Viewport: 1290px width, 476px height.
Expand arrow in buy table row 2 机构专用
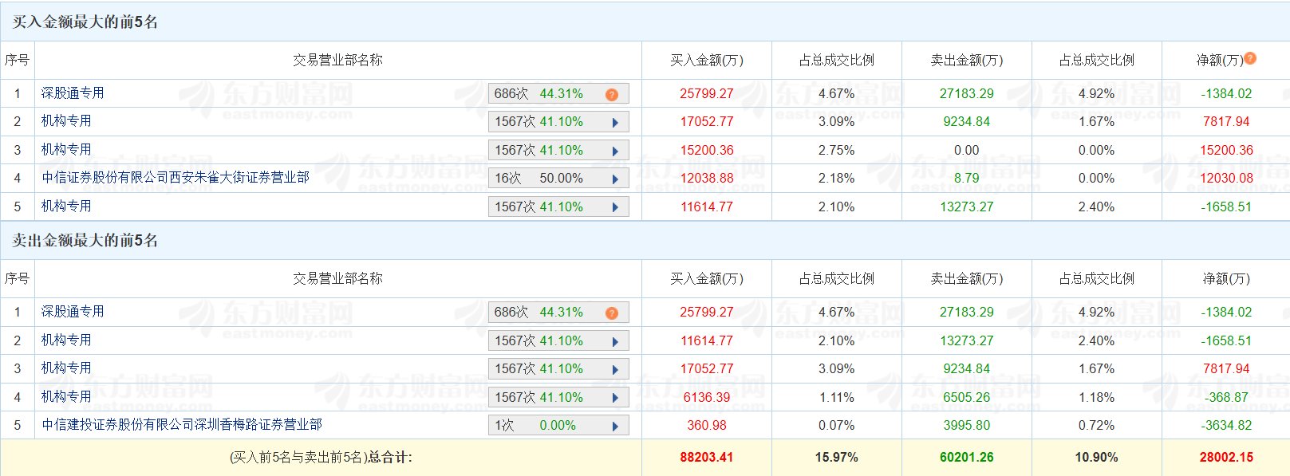tap(615, 123)
